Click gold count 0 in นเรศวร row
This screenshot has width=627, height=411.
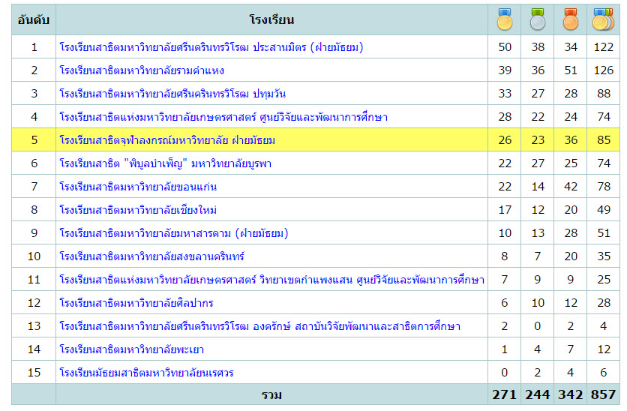tap(505, 372)
